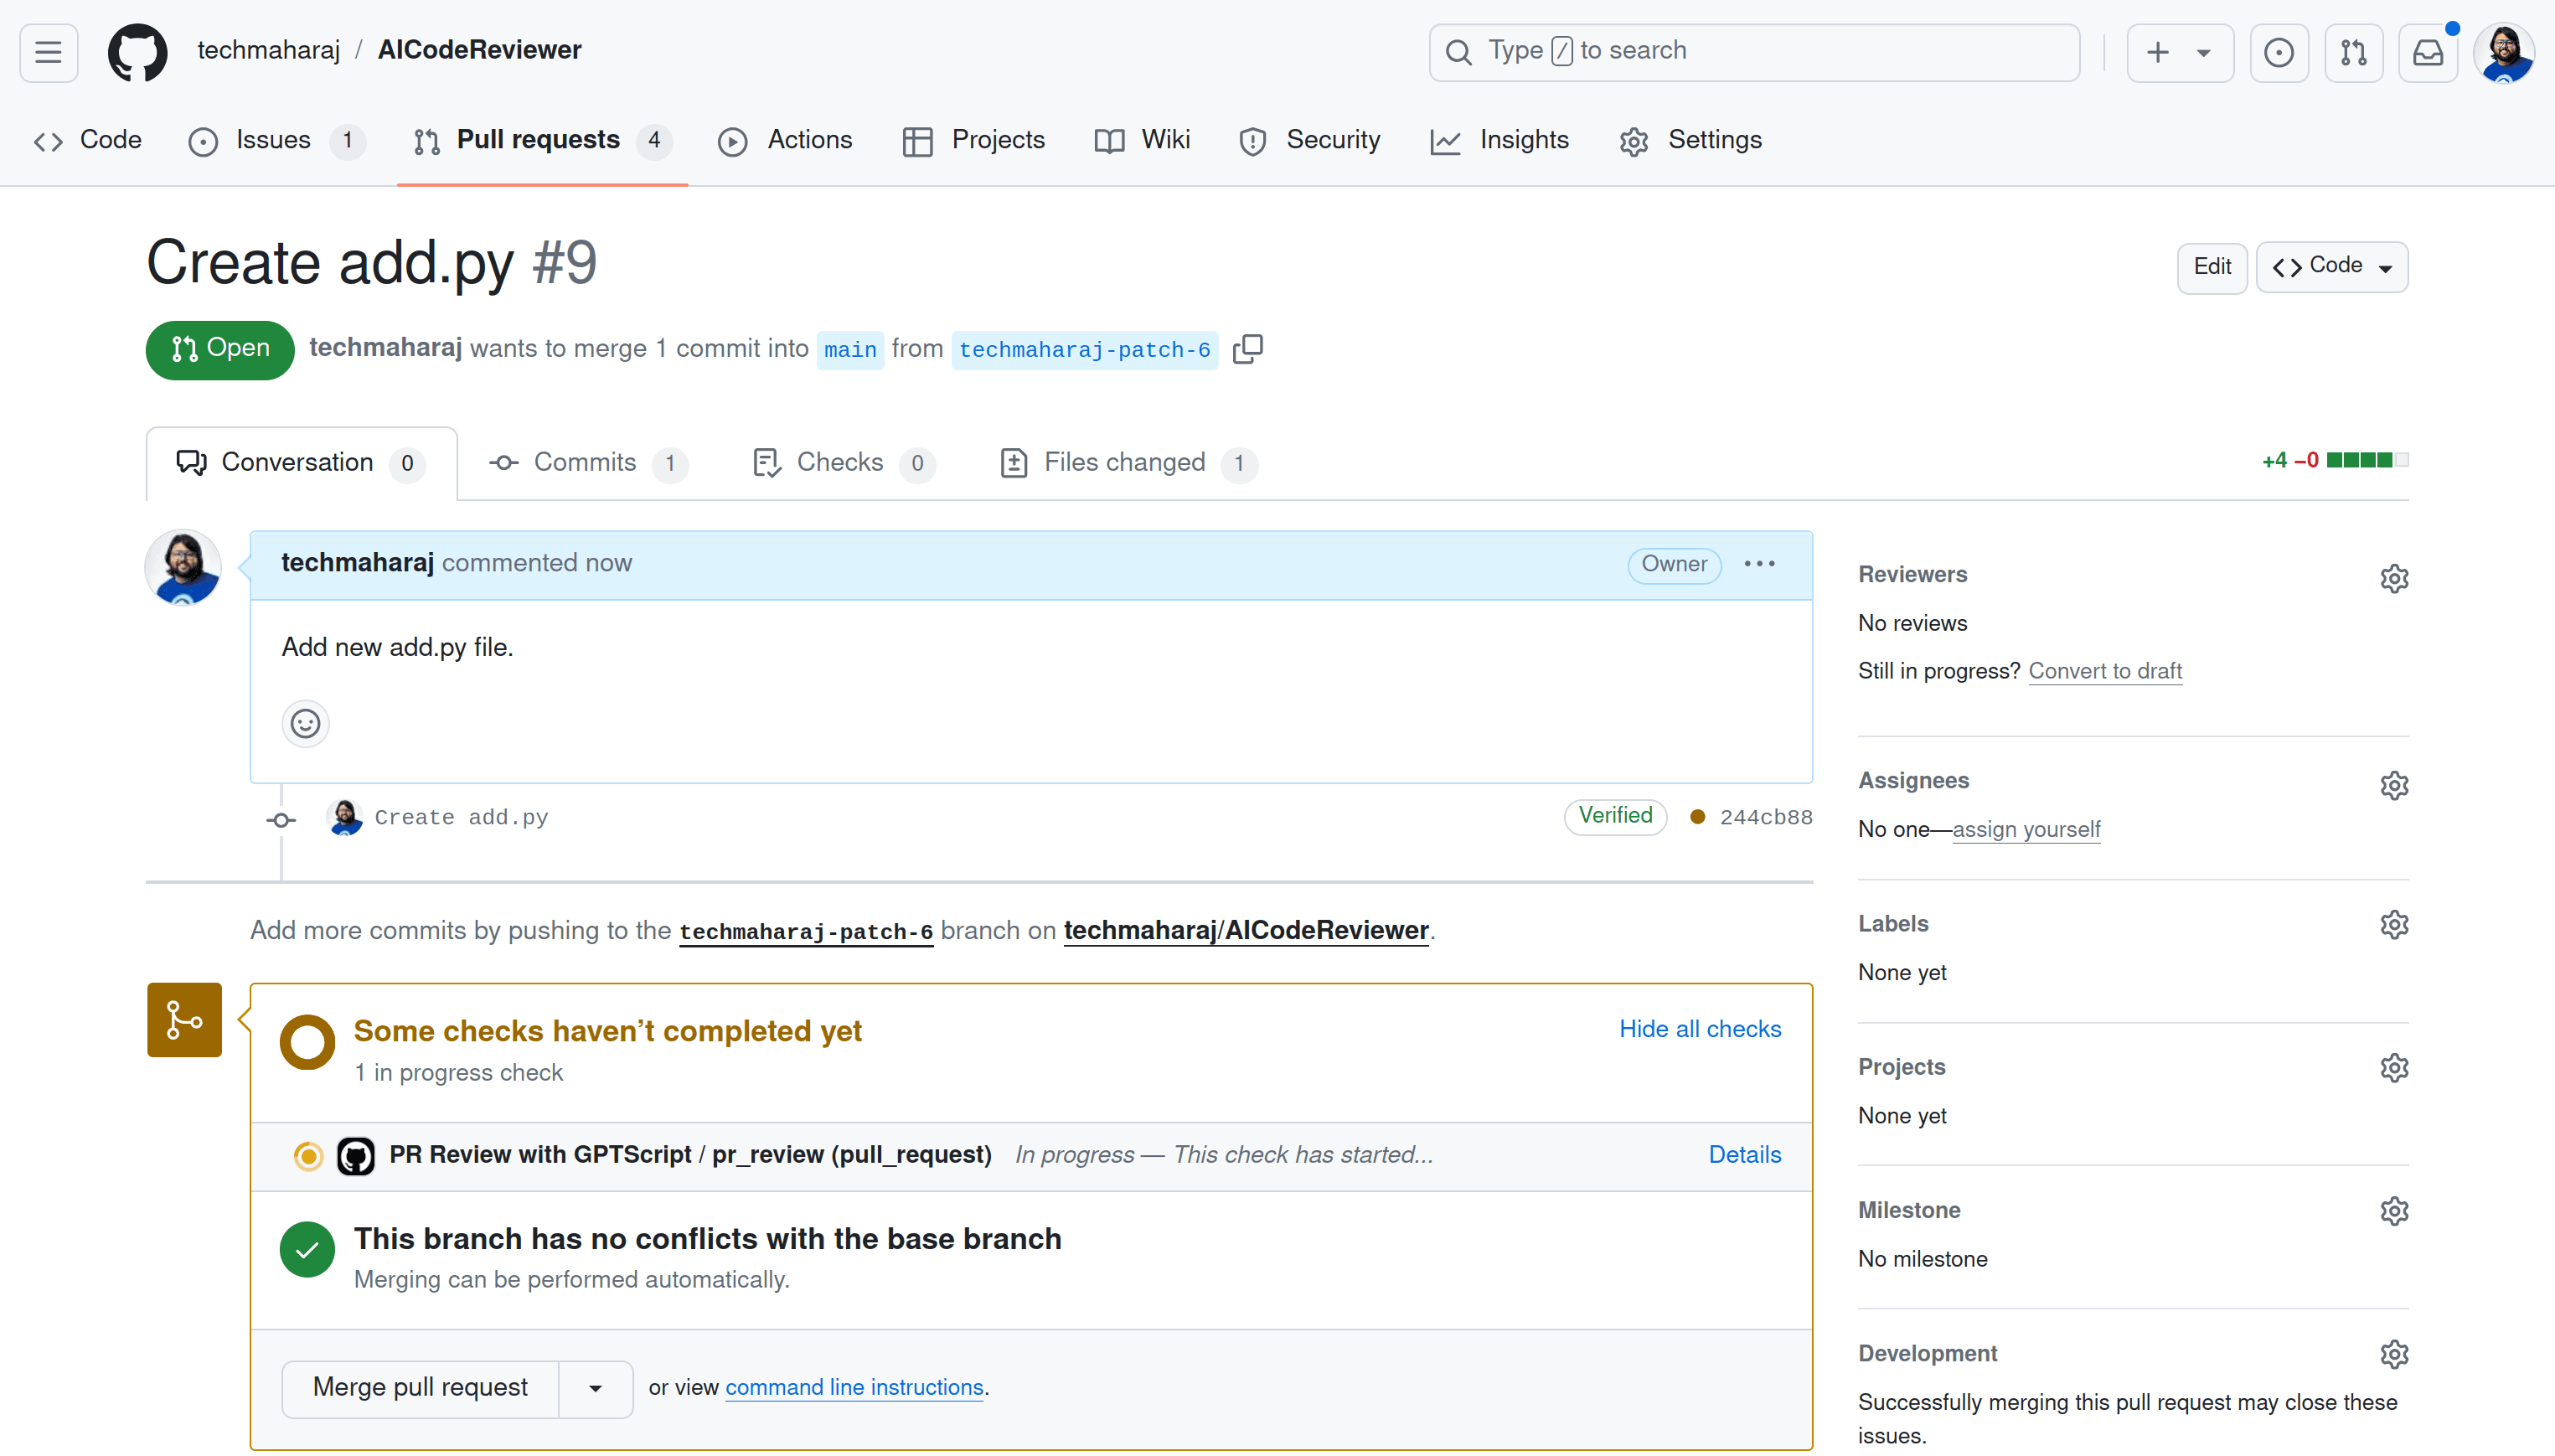Screen dimensions: 2555x1456
Task: Click the small avatar next to Create add.py commit
Action: click(x=345, y=817)
